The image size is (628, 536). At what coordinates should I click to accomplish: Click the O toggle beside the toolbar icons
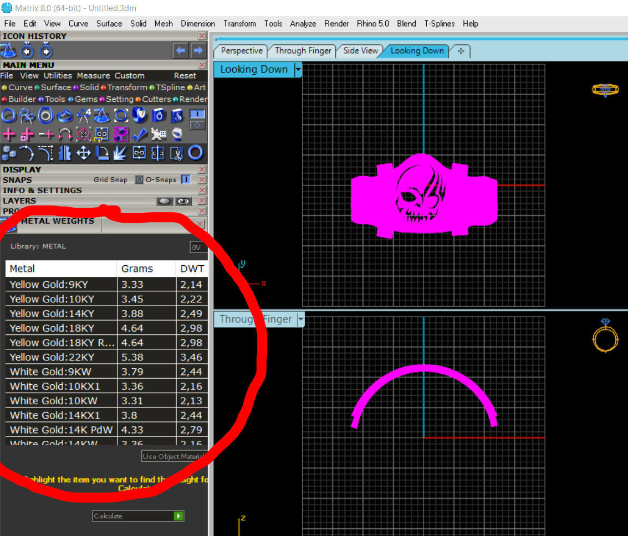197,125
